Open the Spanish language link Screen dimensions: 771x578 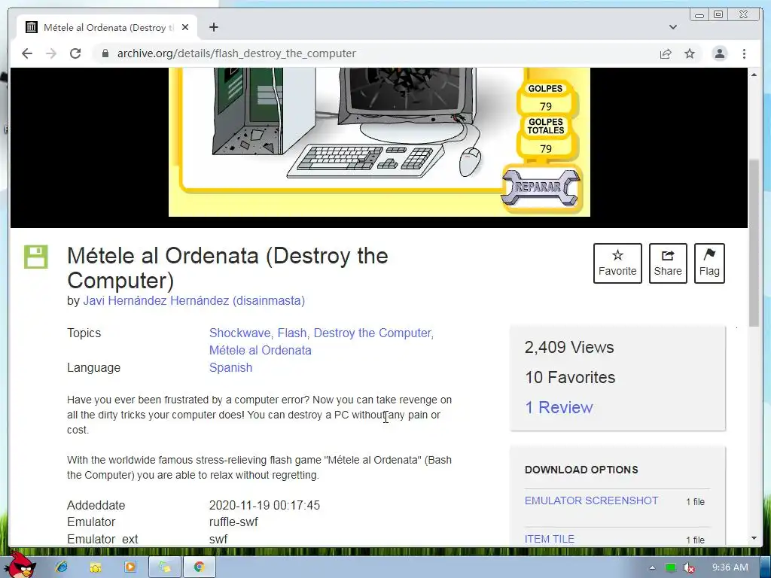[x=230, y=367]
